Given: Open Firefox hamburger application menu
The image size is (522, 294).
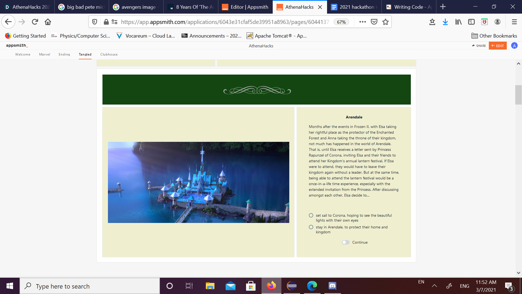Looking at the screenshot, I should tap(514, 22).
